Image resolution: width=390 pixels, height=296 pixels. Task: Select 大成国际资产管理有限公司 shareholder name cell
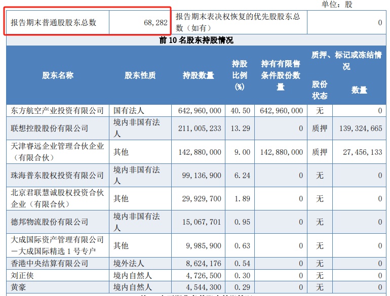click(x=57, y=245)
